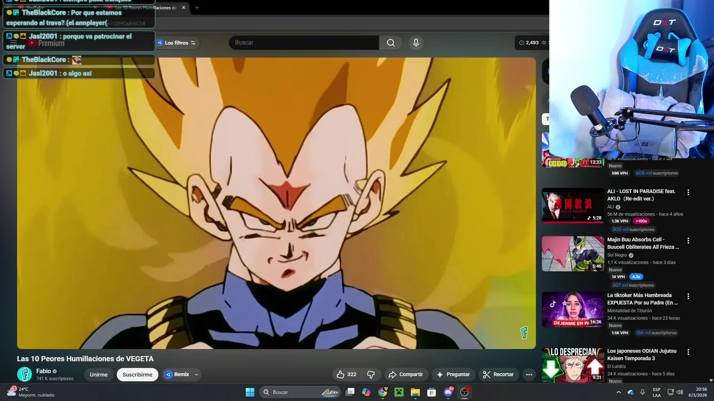Open the Copilot taskbar icon

(x=366, y=392)
